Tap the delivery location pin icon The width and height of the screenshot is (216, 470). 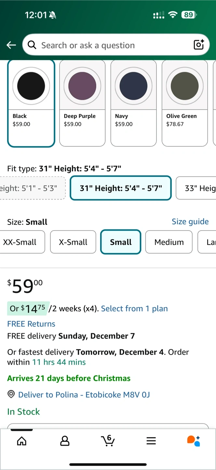point(11,395)
